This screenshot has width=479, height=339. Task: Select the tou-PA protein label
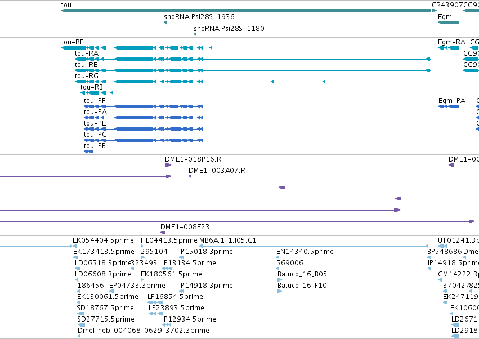[95, 112]
